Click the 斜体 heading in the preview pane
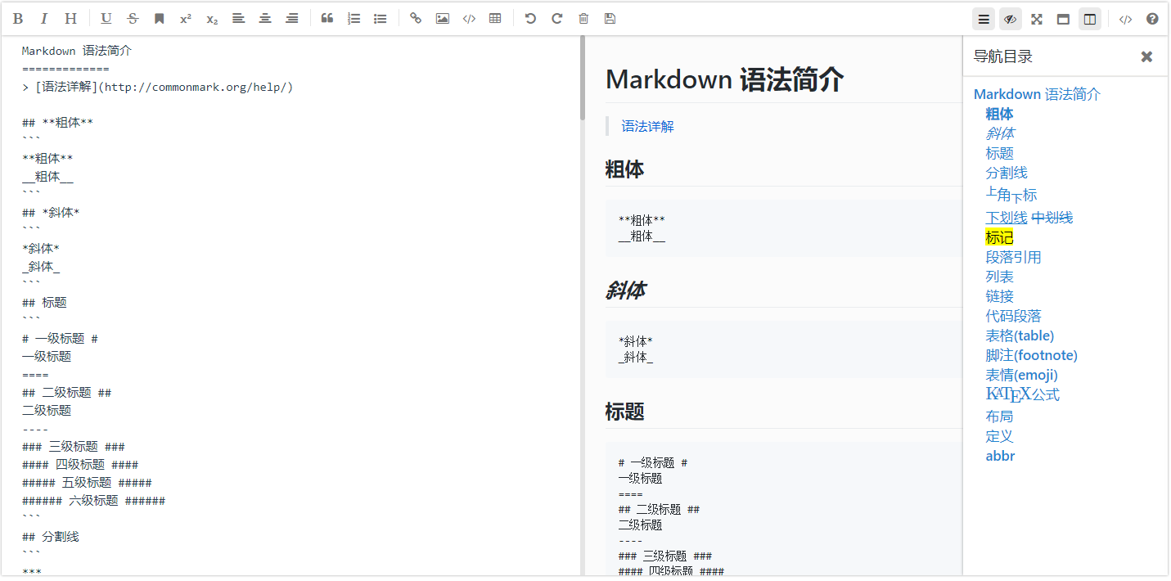 tap(625, 290)
